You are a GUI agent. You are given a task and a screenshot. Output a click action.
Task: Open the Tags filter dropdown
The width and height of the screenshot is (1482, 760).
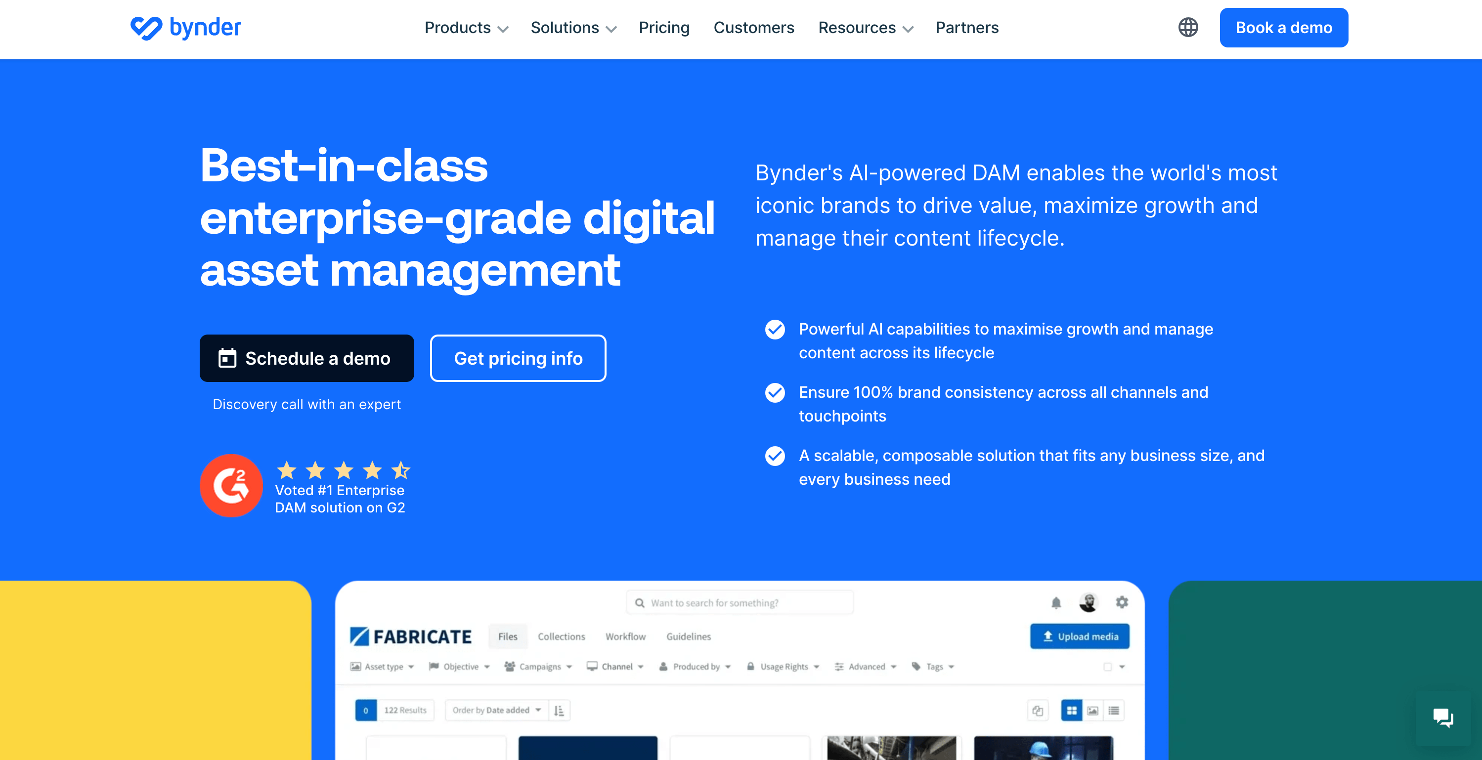[933, 667]
